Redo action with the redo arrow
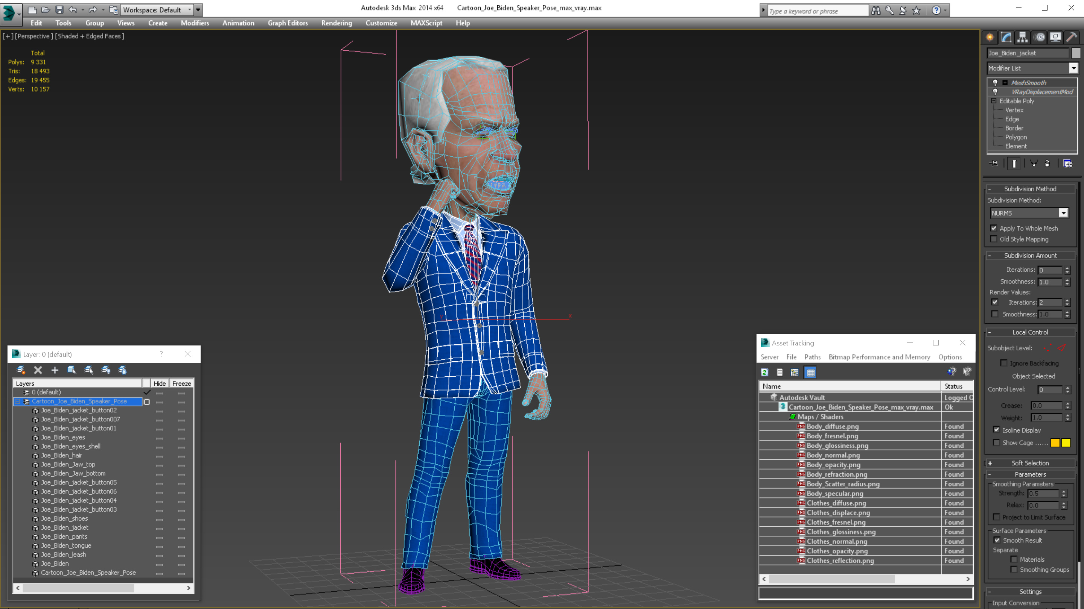Viewport: 1084px width, 609px height. (93, 10)
